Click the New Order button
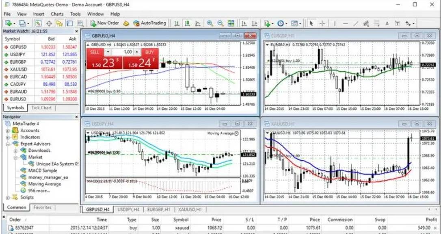 (104, 23)
